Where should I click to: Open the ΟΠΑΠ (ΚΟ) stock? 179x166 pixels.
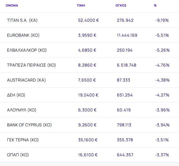pyautogui.click(x=18, y=155)
